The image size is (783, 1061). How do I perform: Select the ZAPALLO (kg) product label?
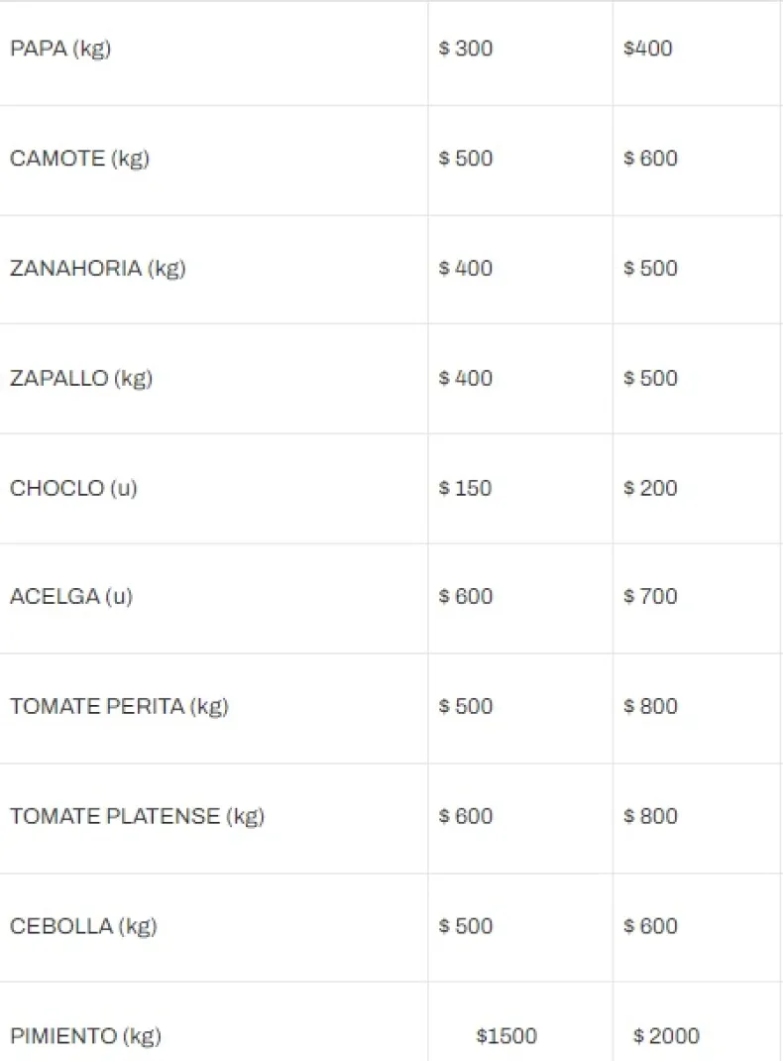click(x=81, y=379)
